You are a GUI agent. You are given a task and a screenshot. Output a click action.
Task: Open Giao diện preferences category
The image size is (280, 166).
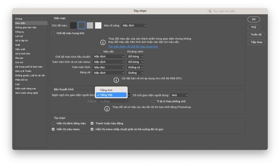point(31,23)
